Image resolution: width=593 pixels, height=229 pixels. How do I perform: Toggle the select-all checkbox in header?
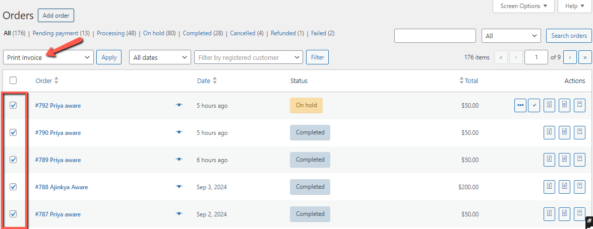pyautogui.click(x=13, y=81)
